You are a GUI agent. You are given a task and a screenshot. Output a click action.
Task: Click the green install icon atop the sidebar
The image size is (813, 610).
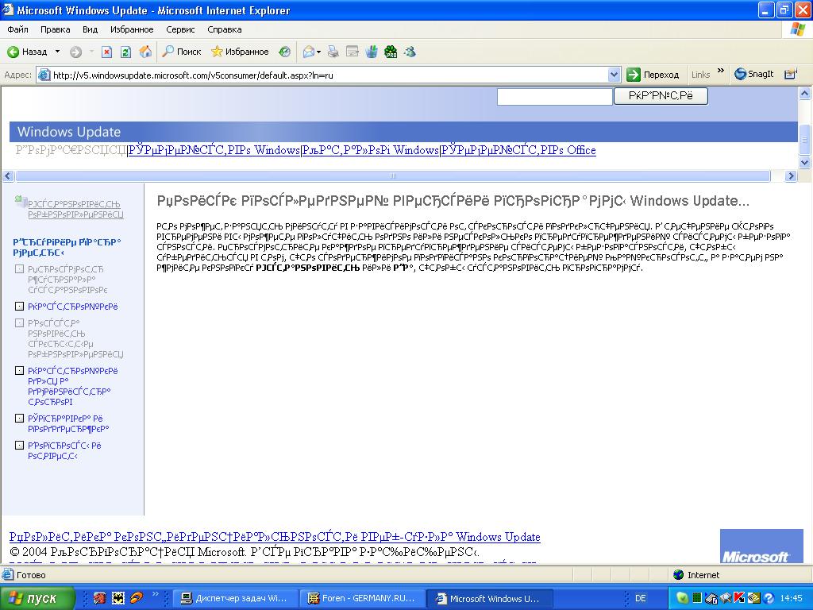20,200
